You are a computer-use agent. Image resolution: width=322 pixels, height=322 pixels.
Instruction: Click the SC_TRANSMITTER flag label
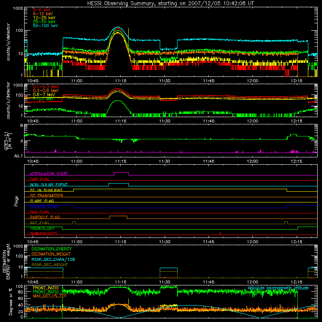[47, 196]
